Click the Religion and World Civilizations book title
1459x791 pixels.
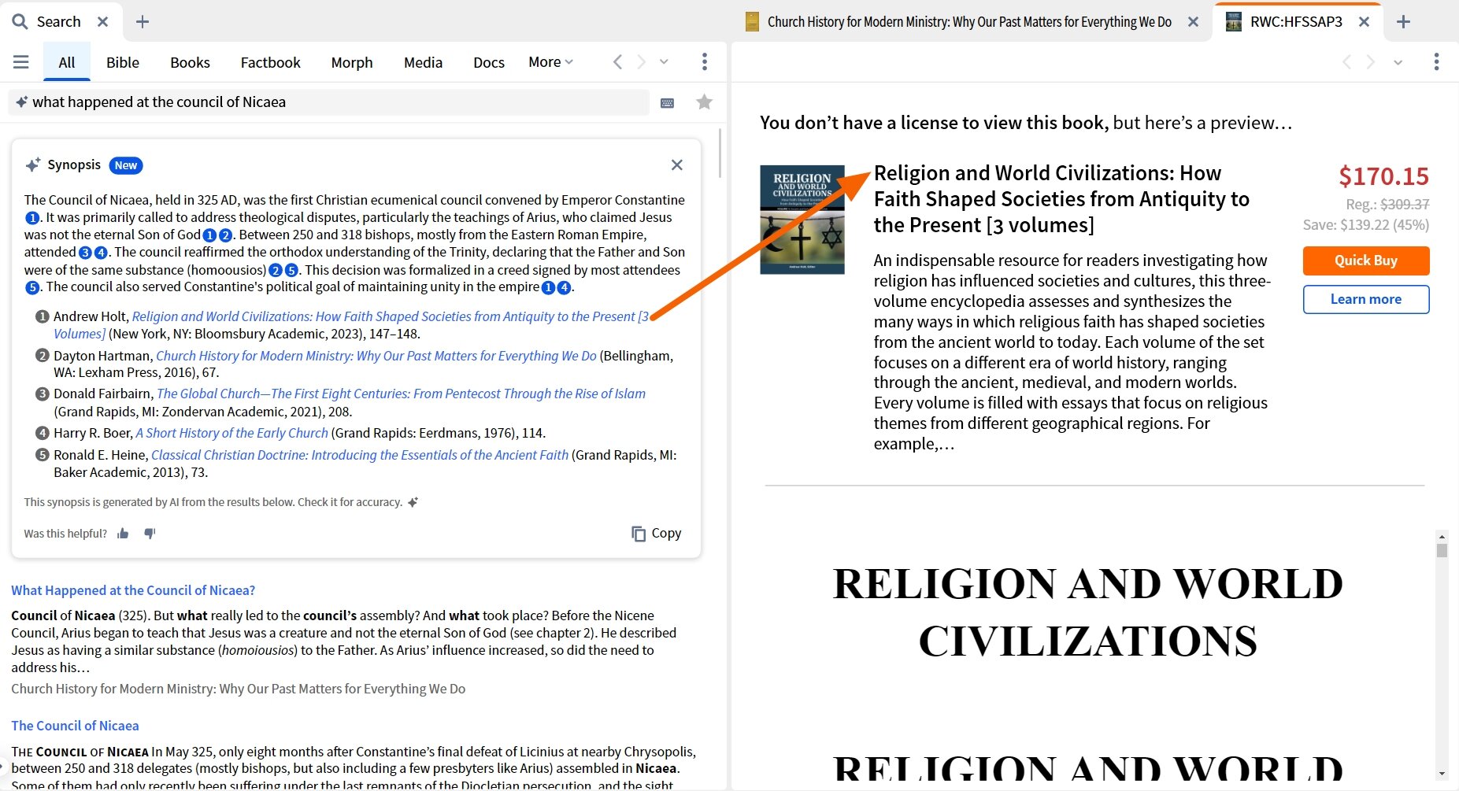click(1061, 199)
